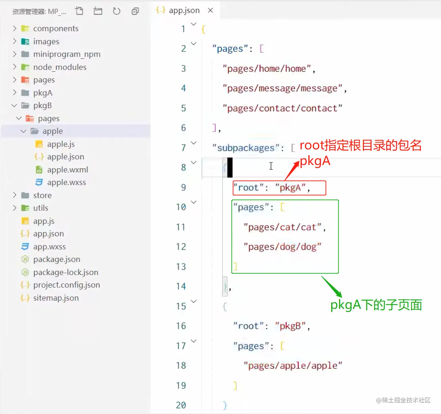Fold the pkgB pages array at line 17
This screenshot has width=441, height=414.
[193, 341]
